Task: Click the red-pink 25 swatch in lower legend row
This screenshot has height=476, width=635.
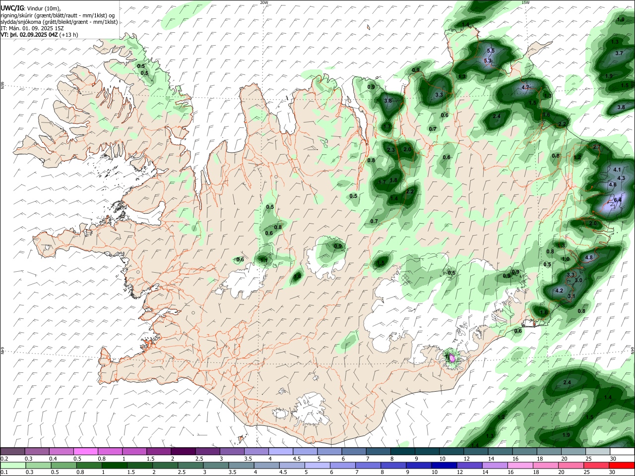Action: 597,466
